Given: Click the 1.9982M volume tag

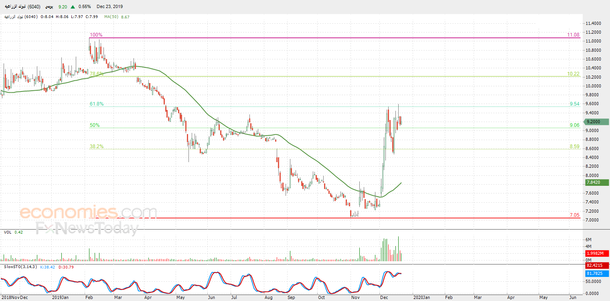Looking at the screenshot, I should tap(597, 254).
